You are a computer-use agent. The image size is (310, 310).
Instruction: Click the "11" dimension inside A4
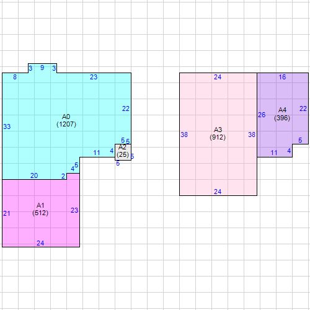click(x=274, y=153)
